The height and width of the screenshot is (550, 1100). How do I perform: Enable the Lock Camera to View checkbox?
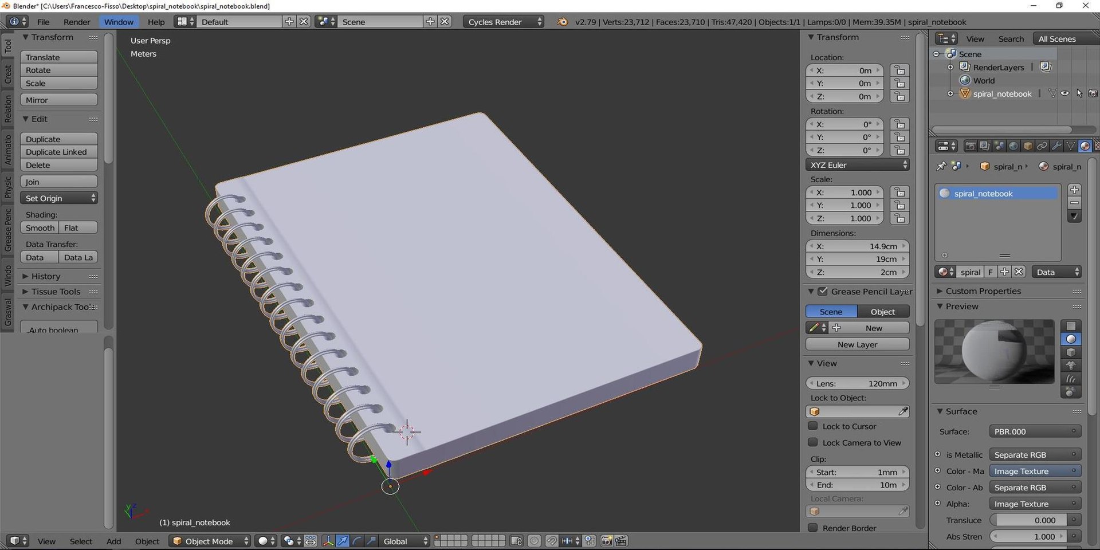(x=812, y=442)
